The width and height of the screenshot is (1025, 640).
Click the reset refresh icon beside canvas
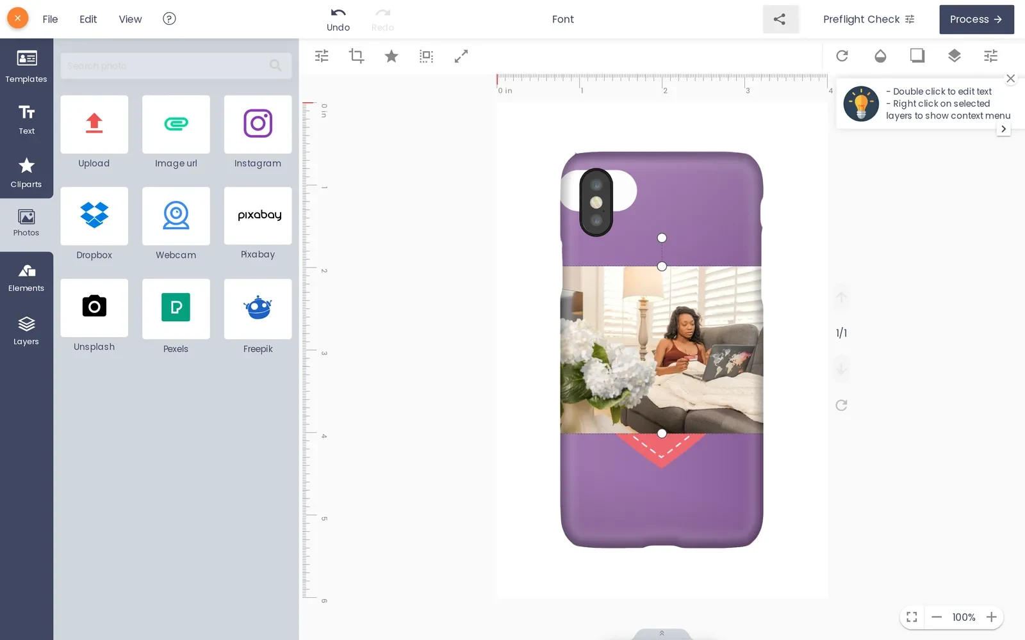point(842,405)
